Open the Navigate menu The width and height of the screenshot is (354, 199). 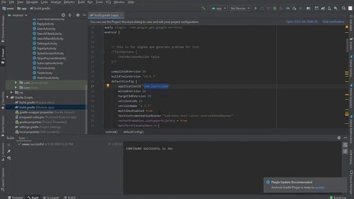[x=32, y=2]
